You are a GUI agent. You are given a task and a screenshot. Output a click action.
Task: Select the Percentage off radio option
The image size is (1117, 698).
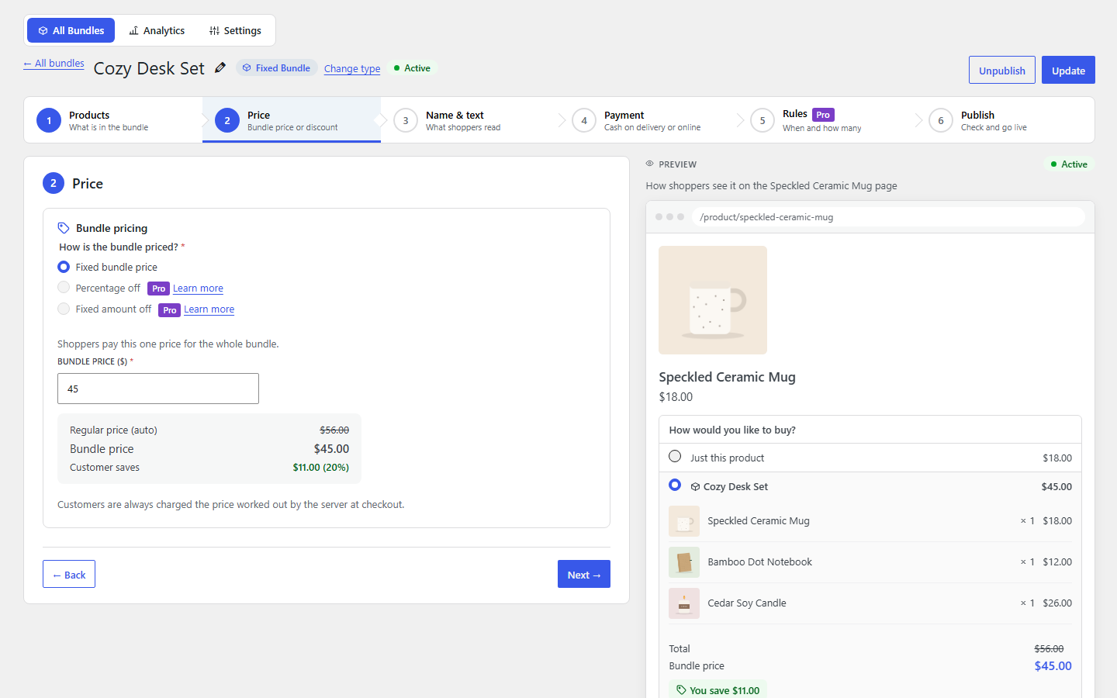click(64, 288)
